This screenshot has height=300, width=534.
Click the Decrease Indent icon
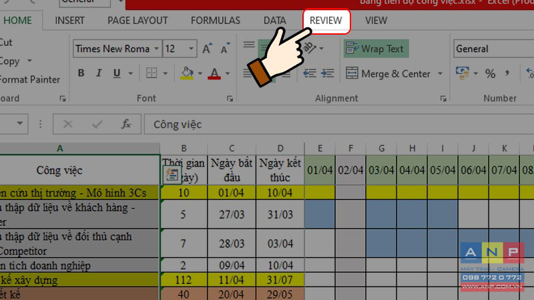(310, 73)
